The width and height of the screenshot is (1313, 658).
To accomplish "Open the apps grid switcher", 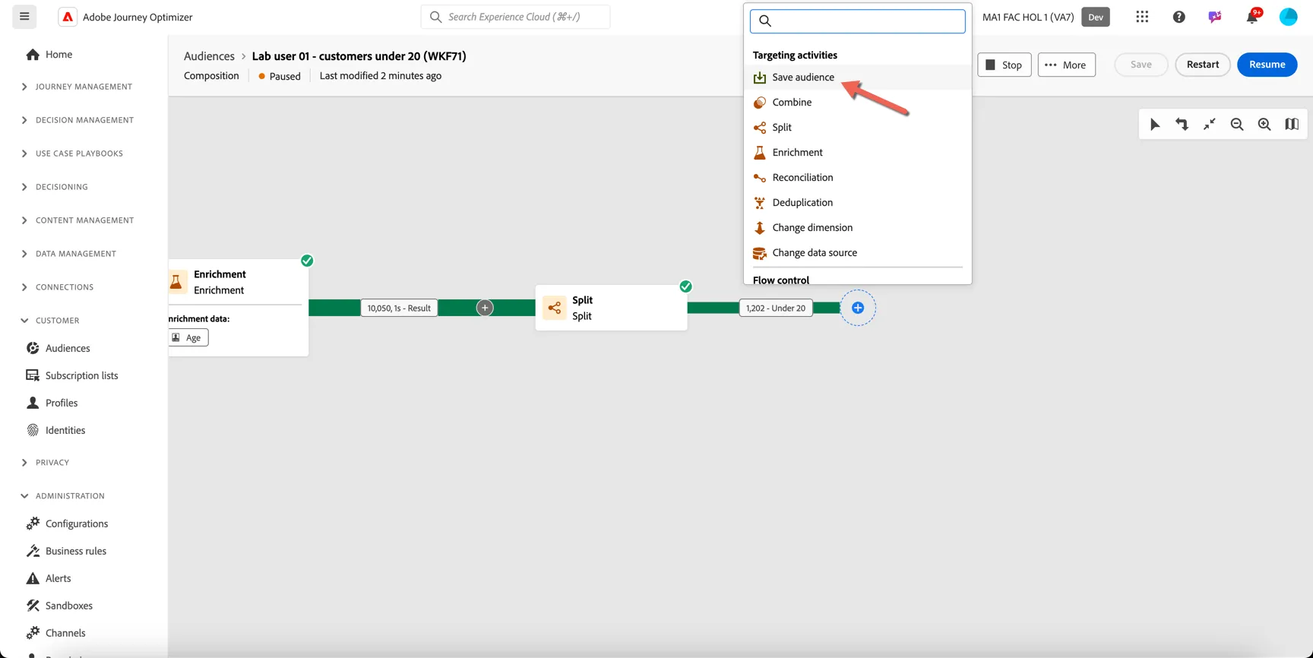I will click(1142, 17).
